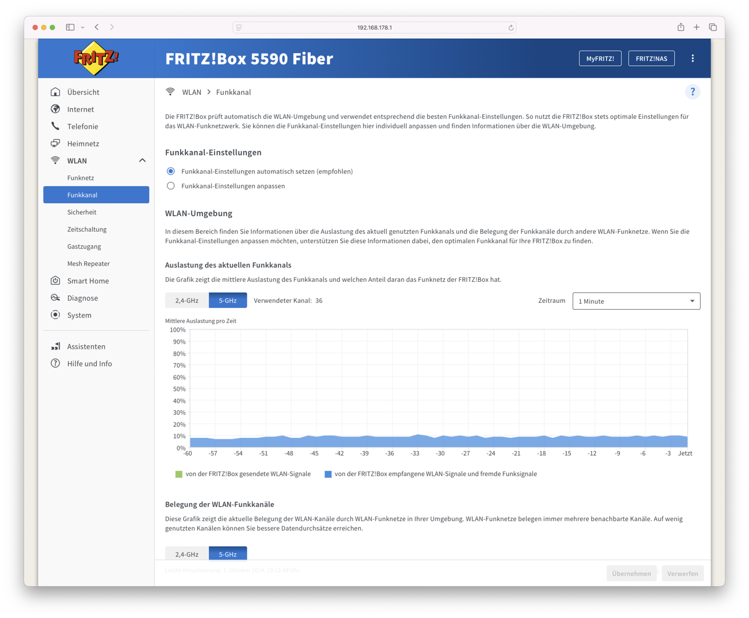Open the Zeitschaltung submenu item
This screenshot has height=618, width=749.
[x=96, y=229]
